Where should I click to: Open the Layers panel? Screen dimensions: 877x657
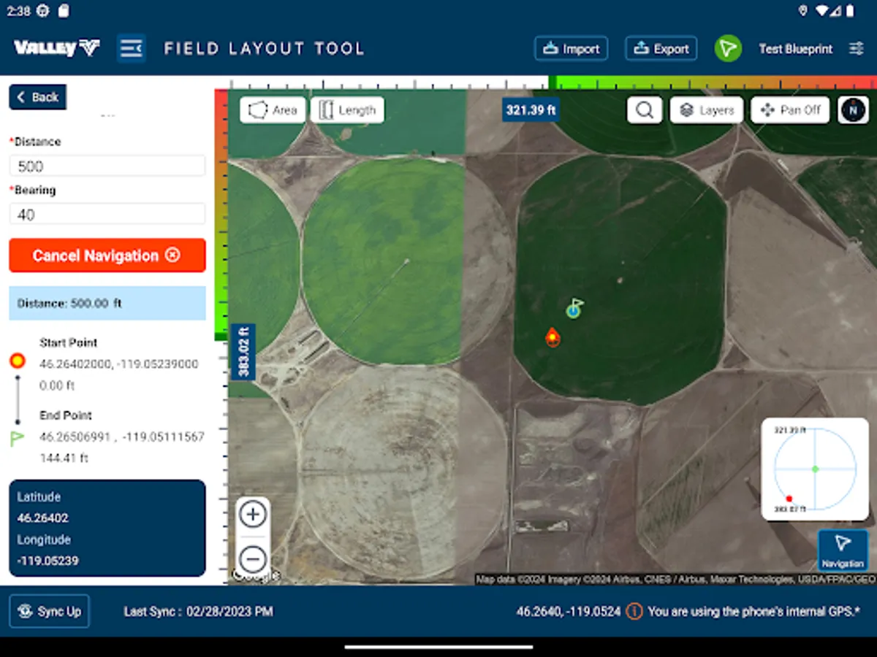tap(706, 110)
